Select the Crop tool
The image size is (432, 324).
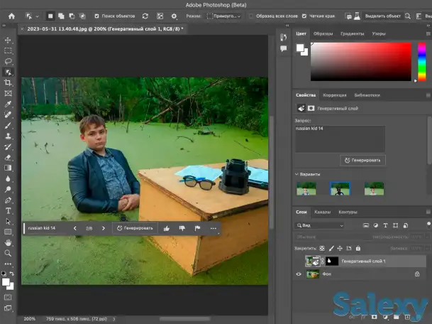click(x=9, y=82)
